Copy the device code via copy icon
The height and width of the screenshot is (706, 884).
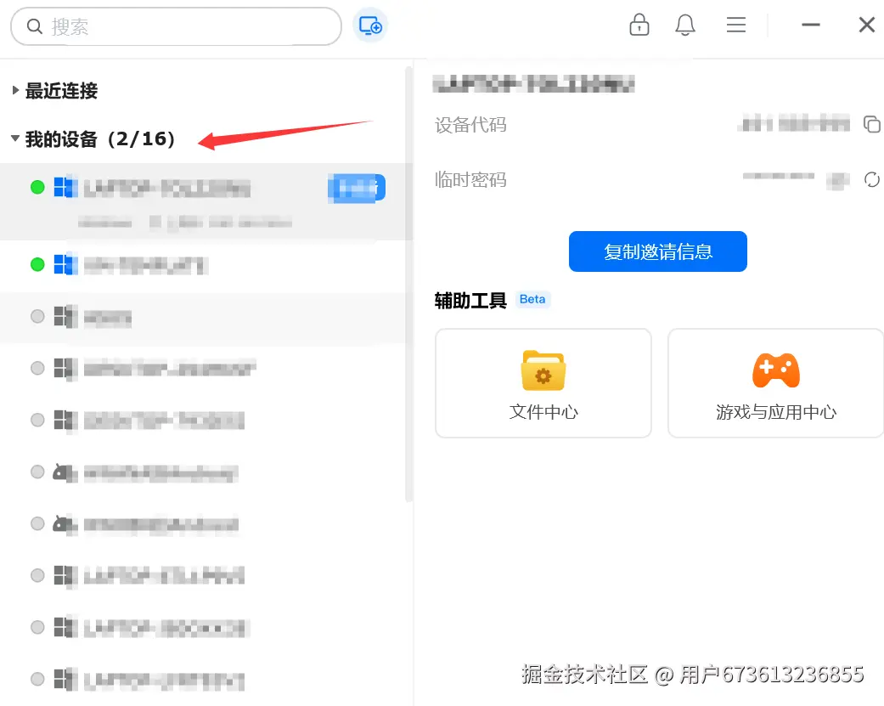(x=871, y=123)
